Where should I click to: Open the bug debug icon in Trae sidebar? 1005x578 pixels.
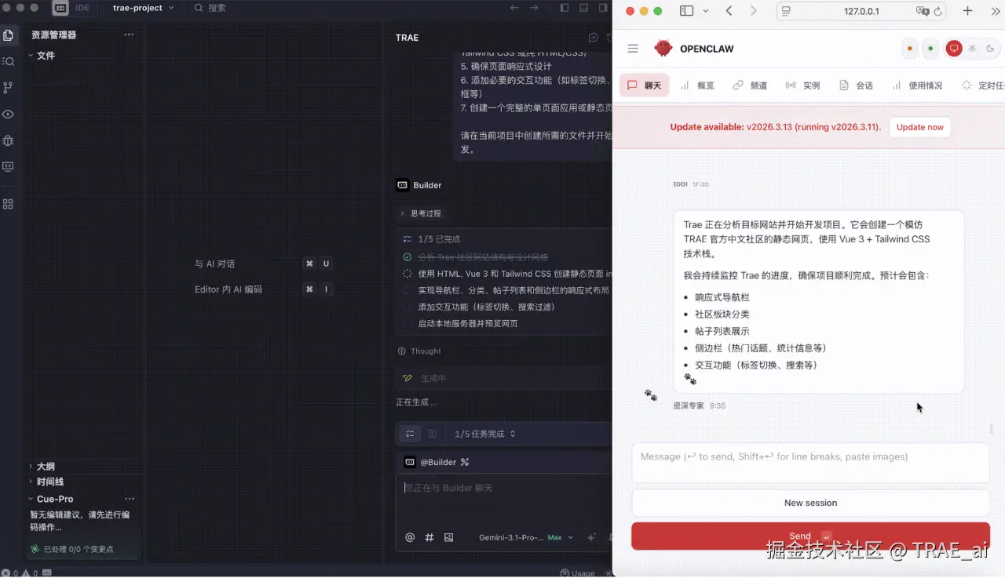click(9, 140)
